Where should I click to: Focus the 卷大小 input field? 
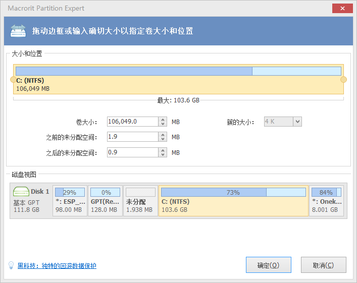(133, 122)
